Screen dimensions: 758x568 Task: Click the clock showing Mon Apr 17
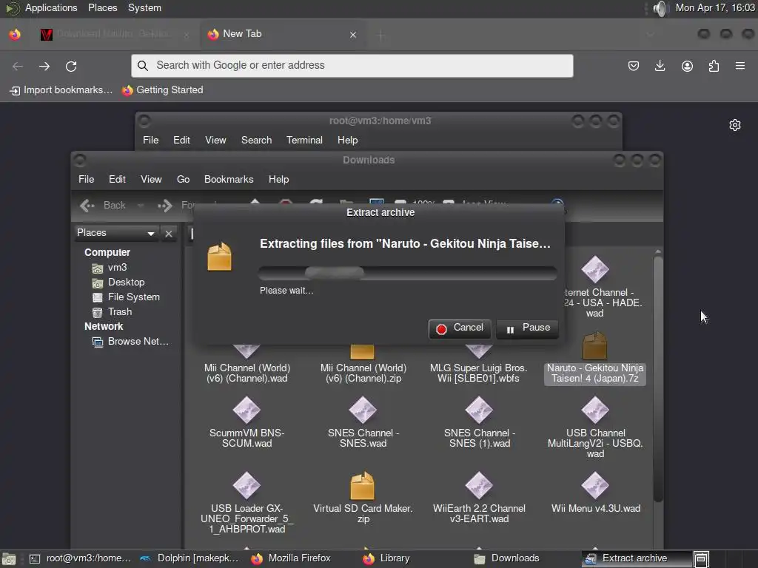[715, 7]
